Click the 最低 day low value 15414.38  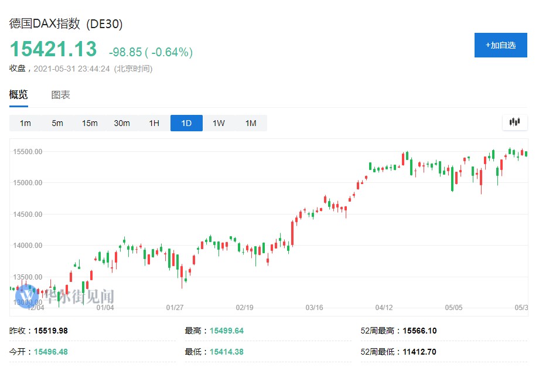click(228, 352)
